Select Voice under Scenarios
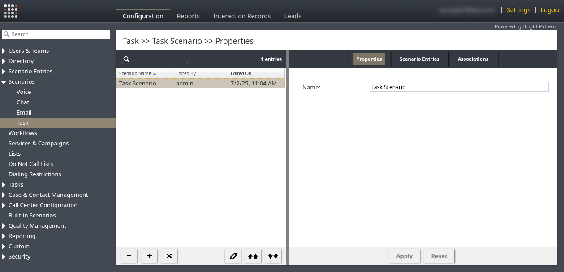The height and width of the screenshot is (272, 564). point(24,92)
